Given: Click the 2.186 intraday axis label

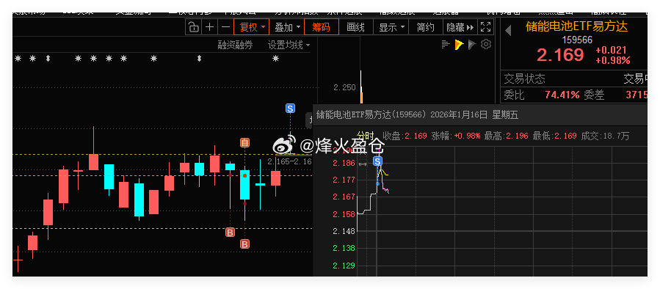Looking at the screenshot, I should (x=344, y=163).
